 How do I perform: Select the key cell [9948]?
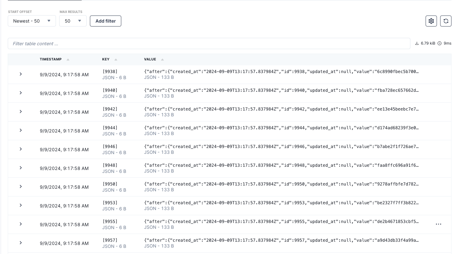tap(110, 165)
